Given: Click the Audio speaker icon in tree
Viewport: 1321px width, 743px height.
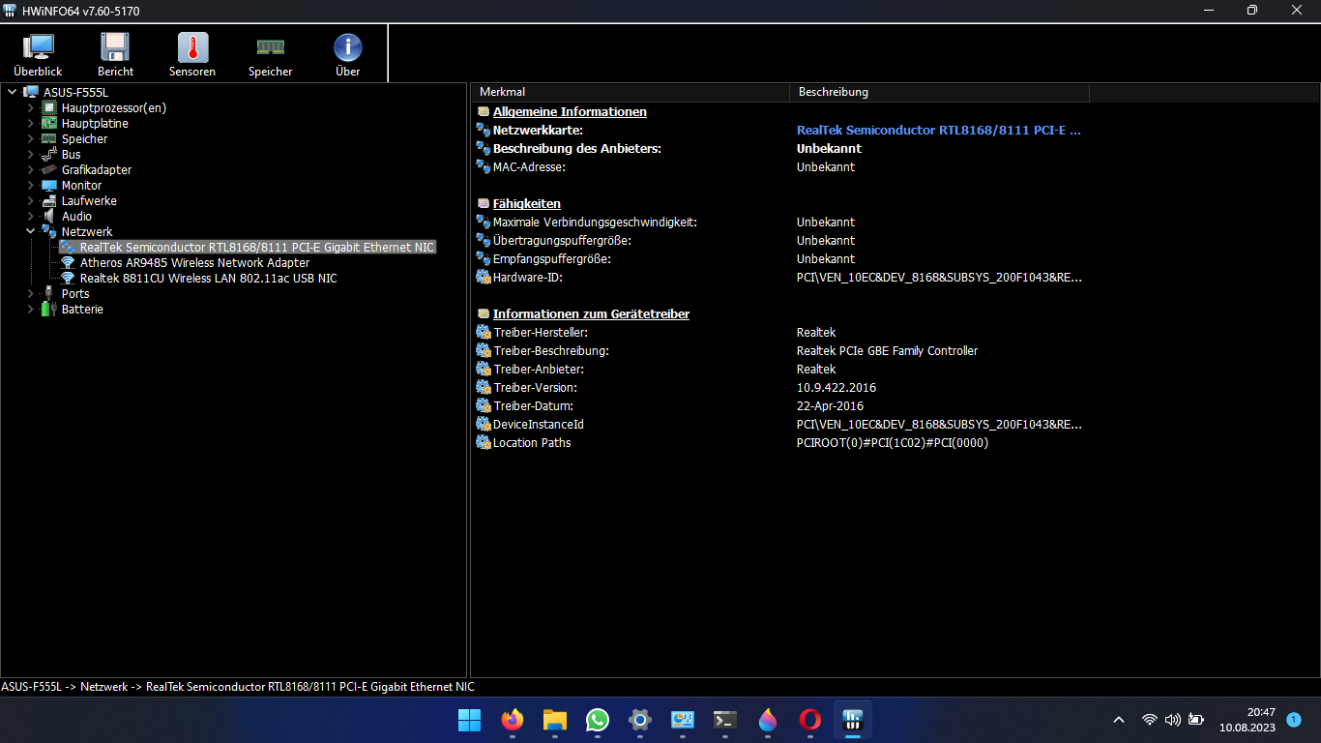Looking at the screenshot, I should (x=48, y=216).
